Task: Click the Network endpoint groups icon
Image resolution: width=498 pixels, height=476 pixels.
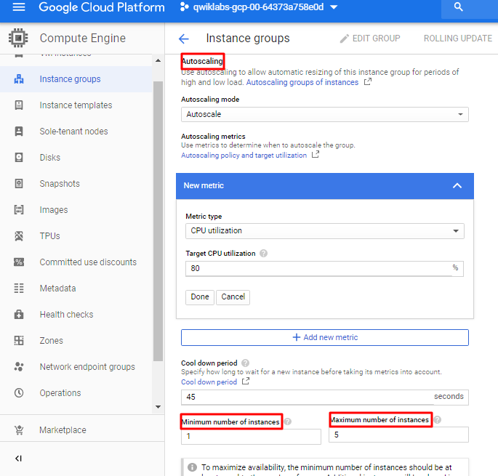Action: pos(19,366)
